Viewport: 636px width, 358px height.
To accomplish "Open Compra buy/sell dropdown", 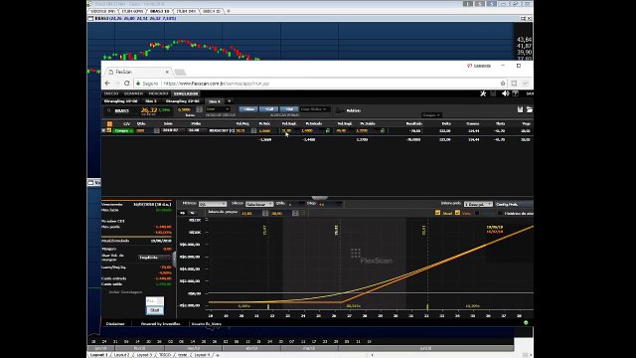I will pyautogui.click(x=123, y=130).
